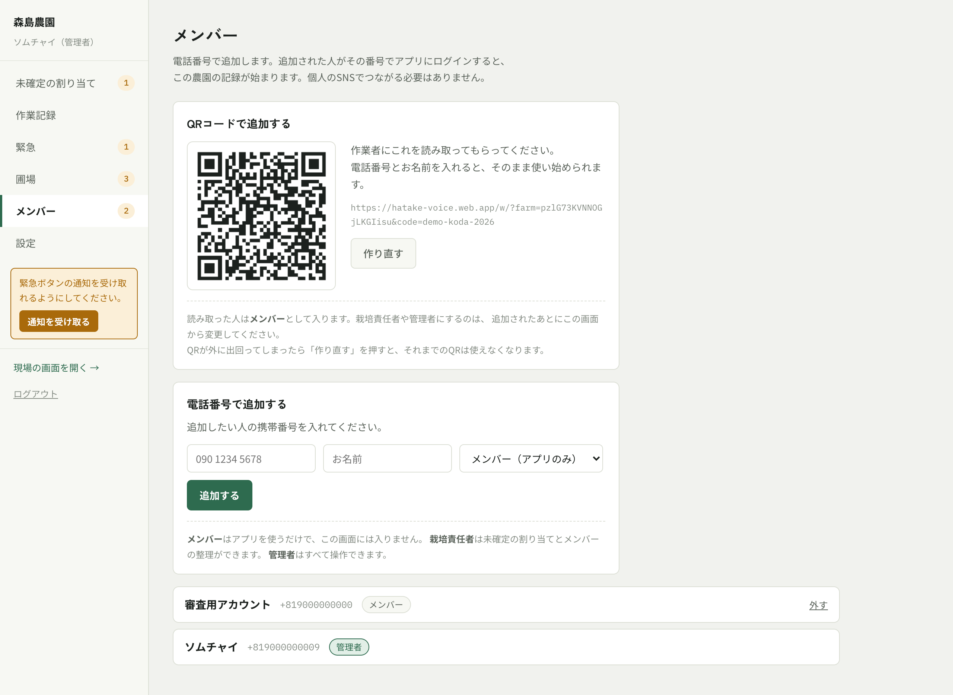Open 作業記録 in the sidebar

pyautogui.click(x=74, y=115)
